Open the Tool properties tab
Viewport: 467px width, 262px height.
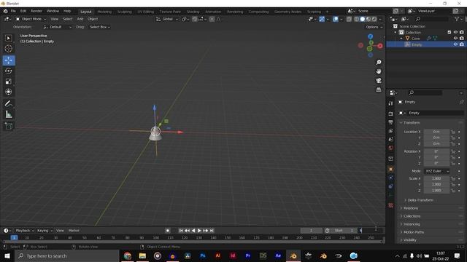coord(391,103)
